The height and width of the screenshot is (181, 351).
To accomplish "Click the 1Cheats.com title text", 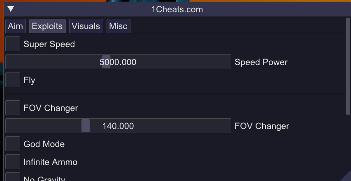I will click(177, 9).
